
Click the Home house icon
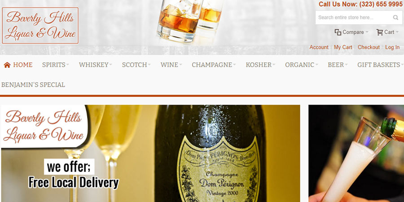point(7,65)
